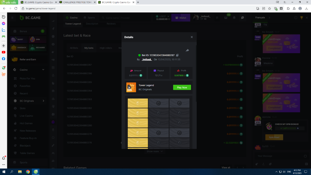
Task: Copy the Bet ID using copy icon
Action: [x=178, y=55]
